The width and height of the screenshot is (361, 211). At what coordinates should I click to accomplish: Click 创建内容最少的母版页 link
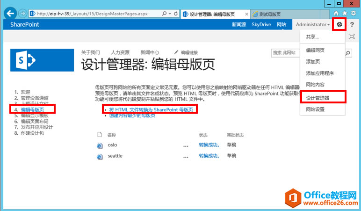(132, 116)
